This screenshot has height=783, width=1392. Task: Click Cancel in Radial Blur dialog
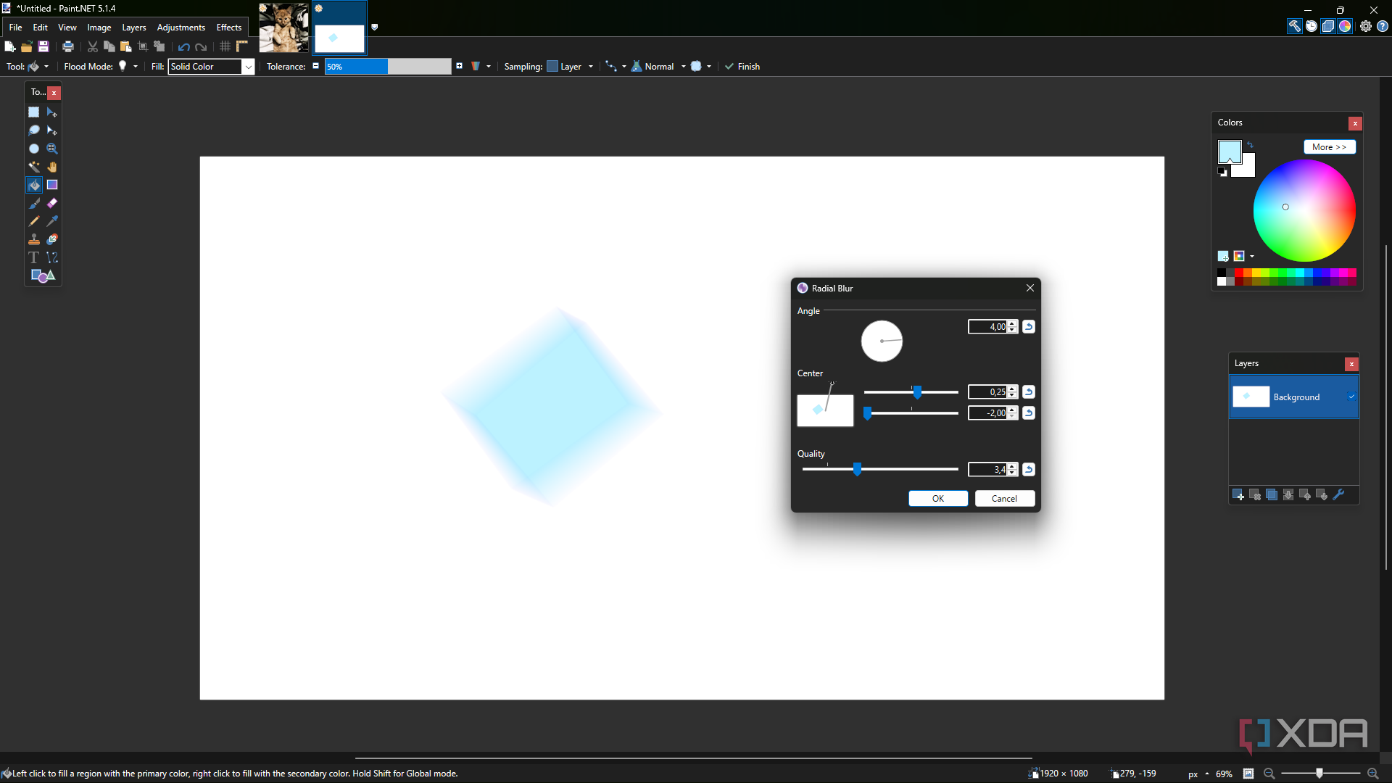pyautogui.click(x=1004, y=499)
